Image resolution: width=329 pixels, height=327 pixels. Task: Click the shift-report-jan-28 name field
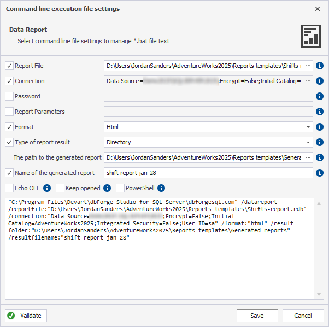pyautogui.click(x=208, y=173)
